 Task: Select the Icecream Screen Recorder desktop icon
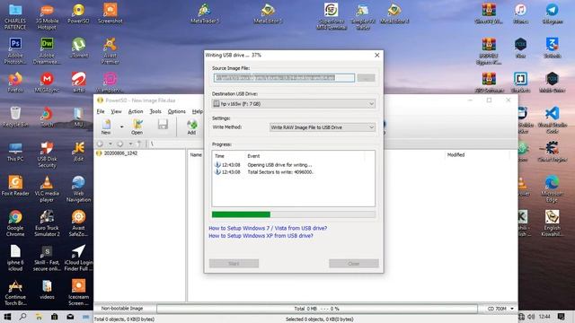point(78,292)
